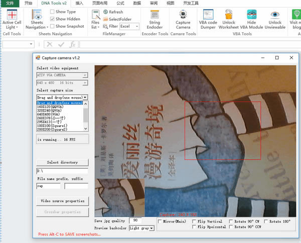This screenshot has height=243, width=301.
Task: Enable the Show Snapshot checkbox
Action: [x=52, y=26]
